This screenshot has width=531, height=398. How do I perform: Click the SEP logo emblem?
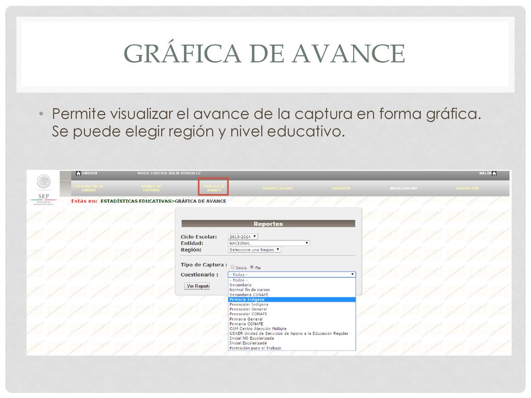tap(44, 182)
